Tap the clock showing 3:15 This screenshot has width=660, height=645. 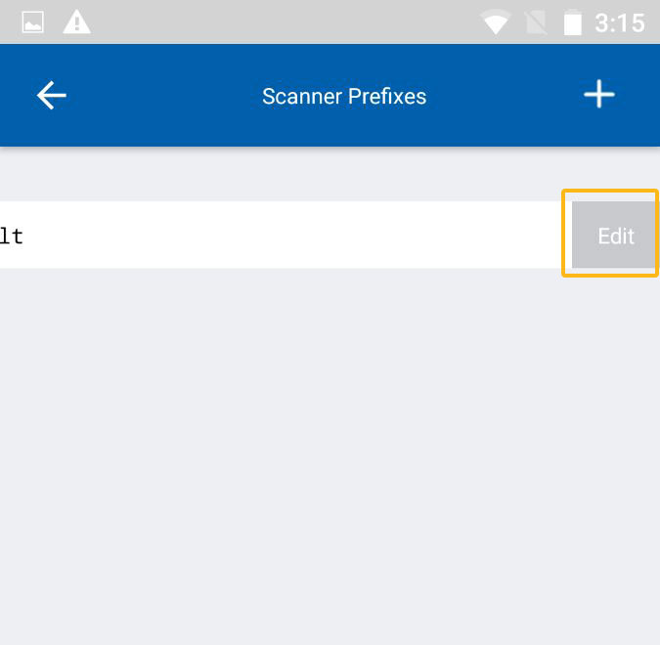click(619, 22)
